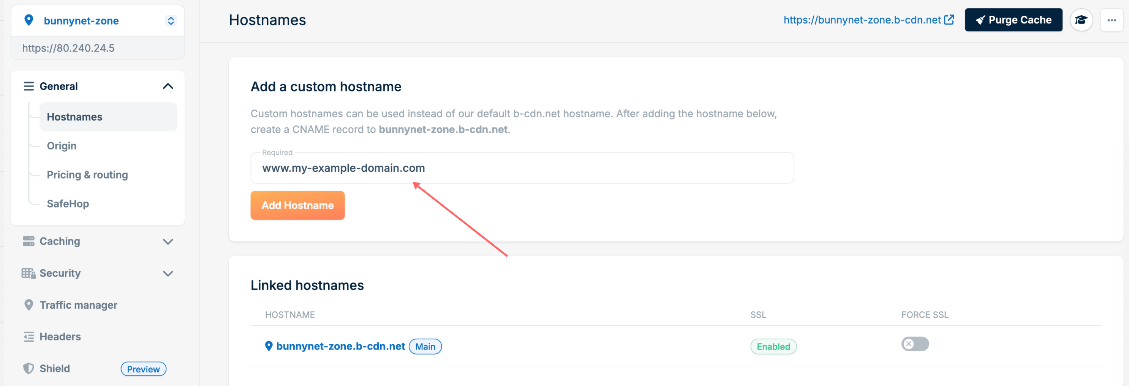Collapse the General section chevron
Screen dimensions: 1129x386
pyautogui.click(x=168, y=86)
